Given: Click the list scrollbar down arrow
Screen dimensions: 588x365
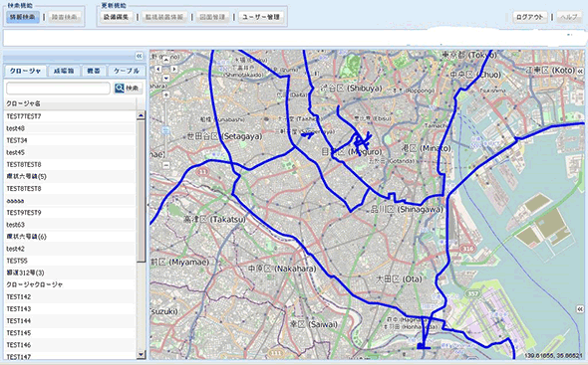Looking at the screenshot, I should pos(141,354).
